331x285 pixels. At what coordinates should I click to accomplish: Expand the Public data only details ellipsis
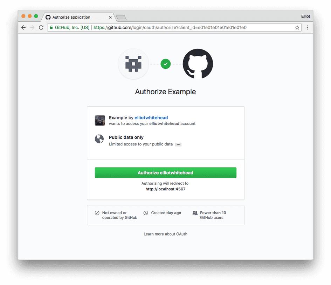click(178, 144)
